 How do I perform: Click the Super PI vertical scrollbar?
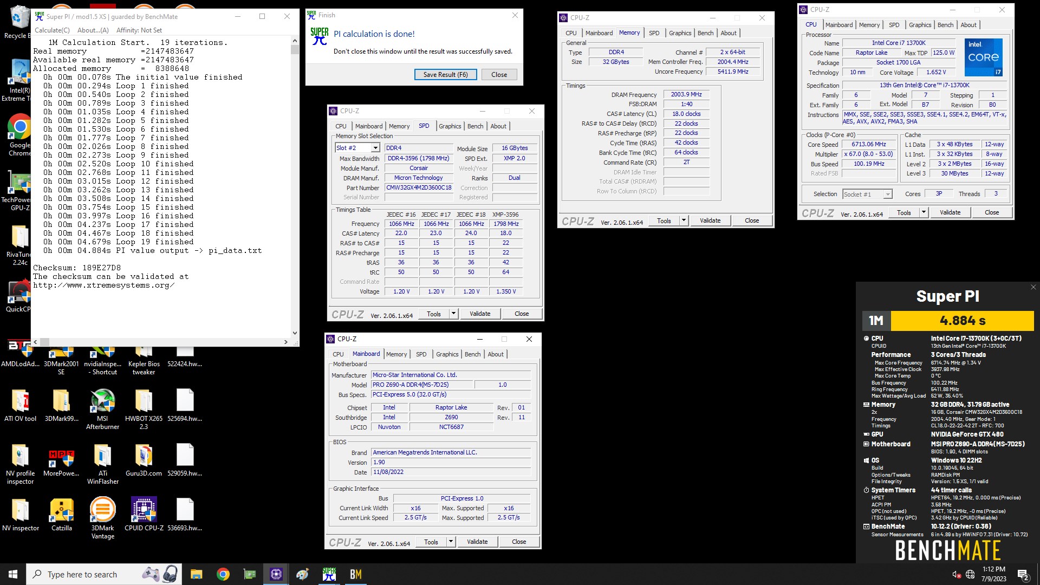click(x=295, y=187)
